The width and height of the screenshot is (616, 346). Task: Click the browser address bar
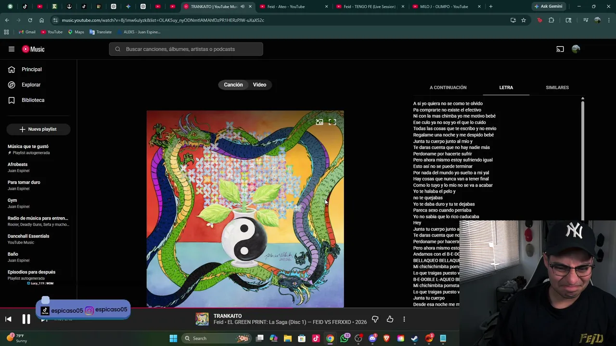click(279, 20)
